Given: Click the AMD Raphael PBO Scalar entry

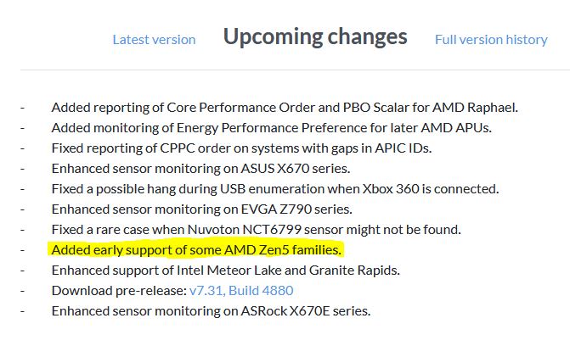Looking at the screenshot, I should pyautogui.click(x=285, y=108).
